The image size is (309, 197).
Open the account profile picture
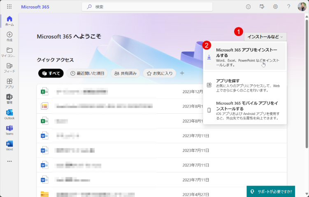pyautogui.click(x=302, y=7)
